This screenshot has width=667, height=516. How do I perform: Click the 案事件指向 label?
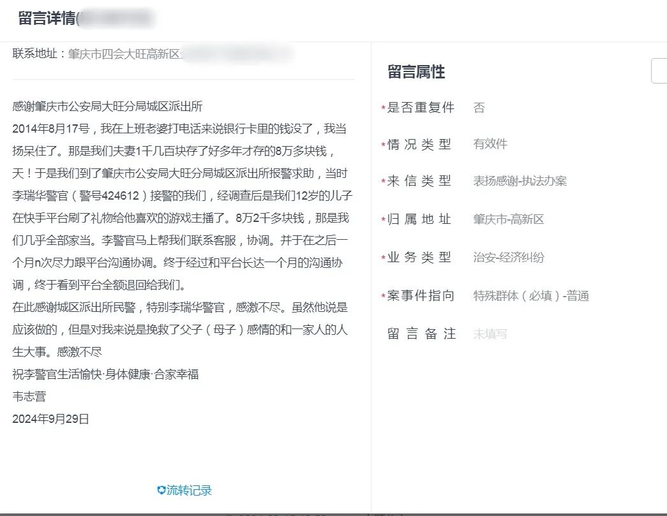pos(421,295)
